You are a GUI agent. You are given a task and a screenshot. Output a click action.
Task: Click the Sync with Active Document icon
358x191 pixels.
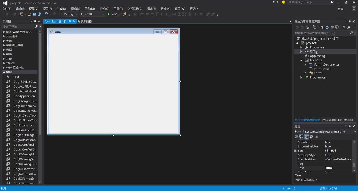(322, 27)
